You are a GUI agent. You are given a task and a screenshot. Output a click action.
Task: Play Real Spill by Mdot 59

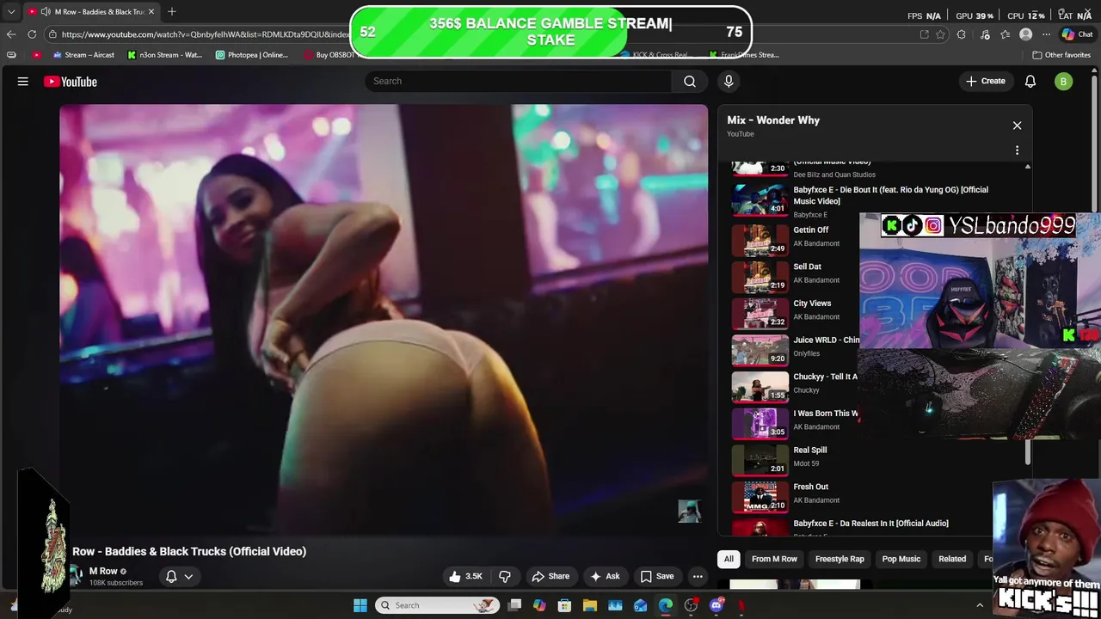(809, 450)
